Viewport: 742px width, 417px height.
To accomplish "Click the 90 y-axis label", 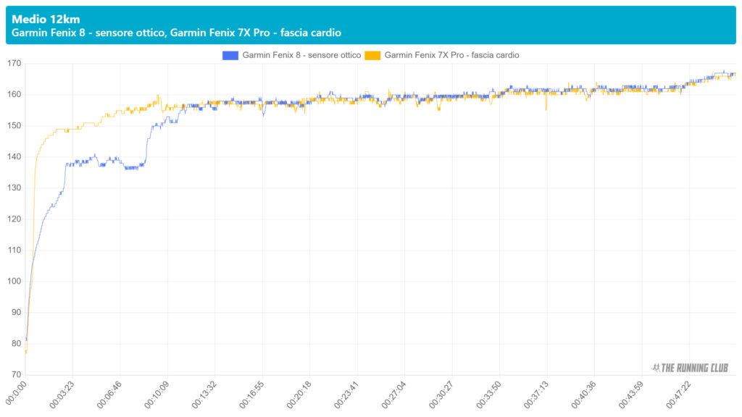I will (16, 313).
